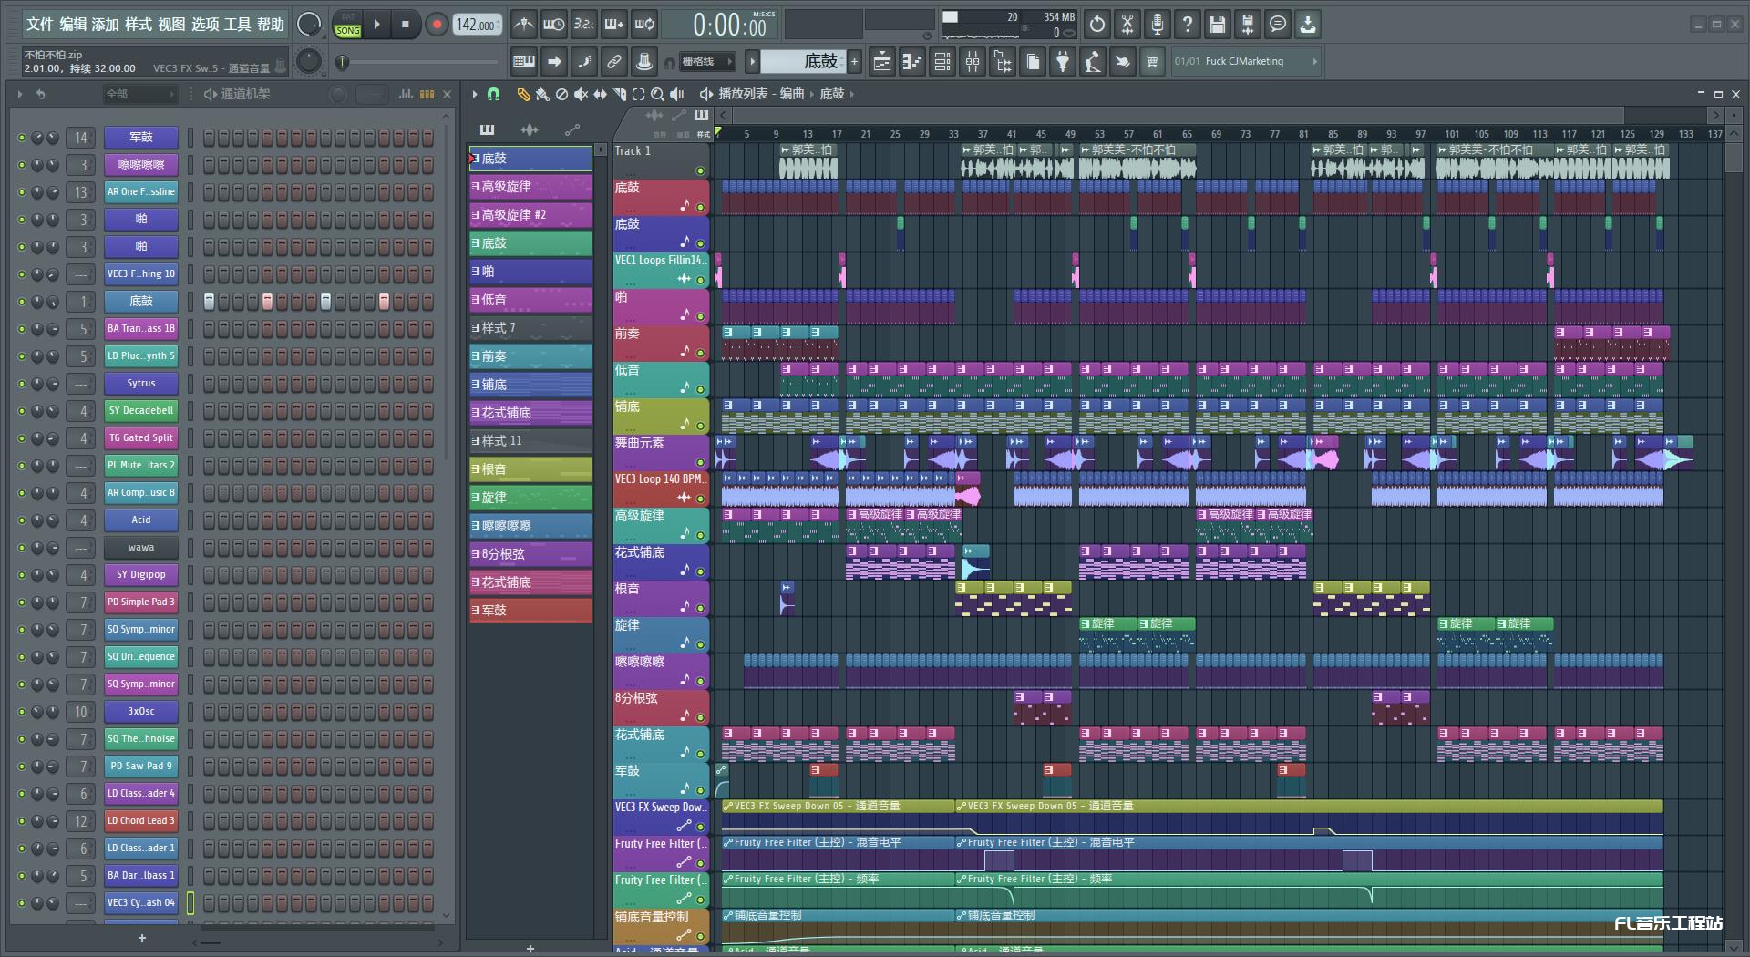The image size is (1750, 957).
Task: Toggle the overdub (blend) recording icon
Action: [614, 25]
